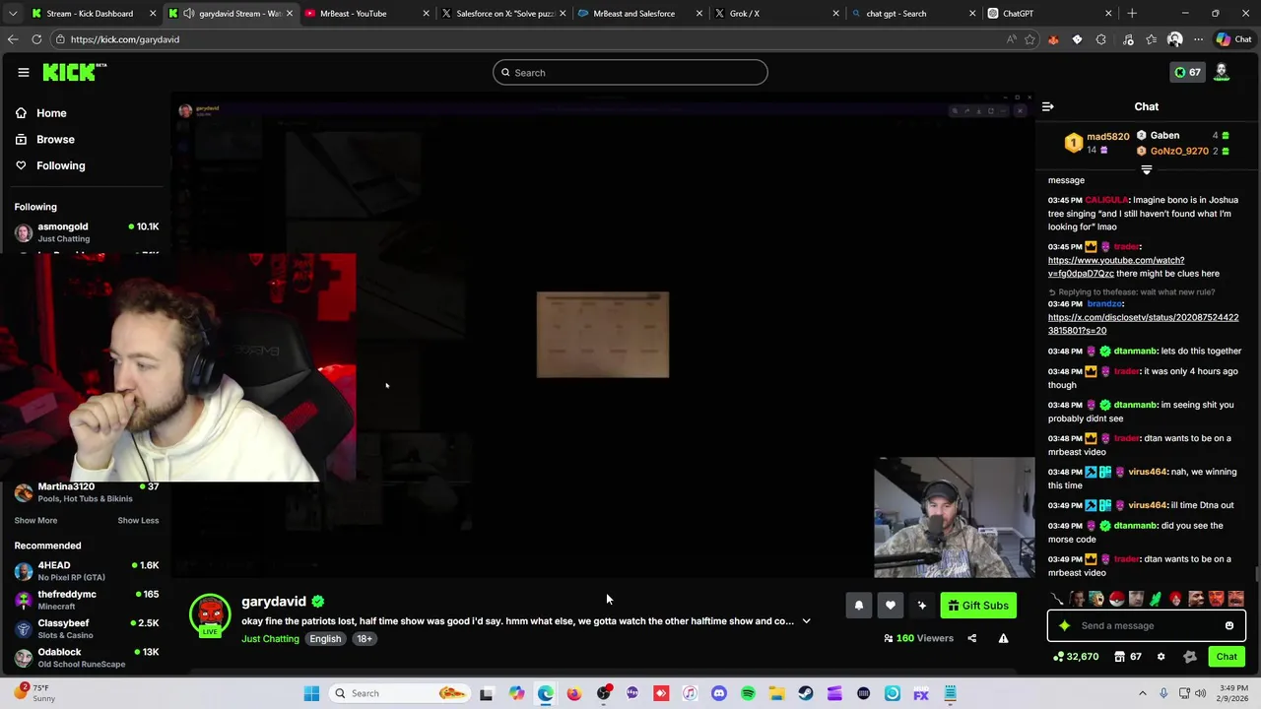Open the asmongold channel in Following
This screenshot has width=1261, height=709.
coord(87,231)
